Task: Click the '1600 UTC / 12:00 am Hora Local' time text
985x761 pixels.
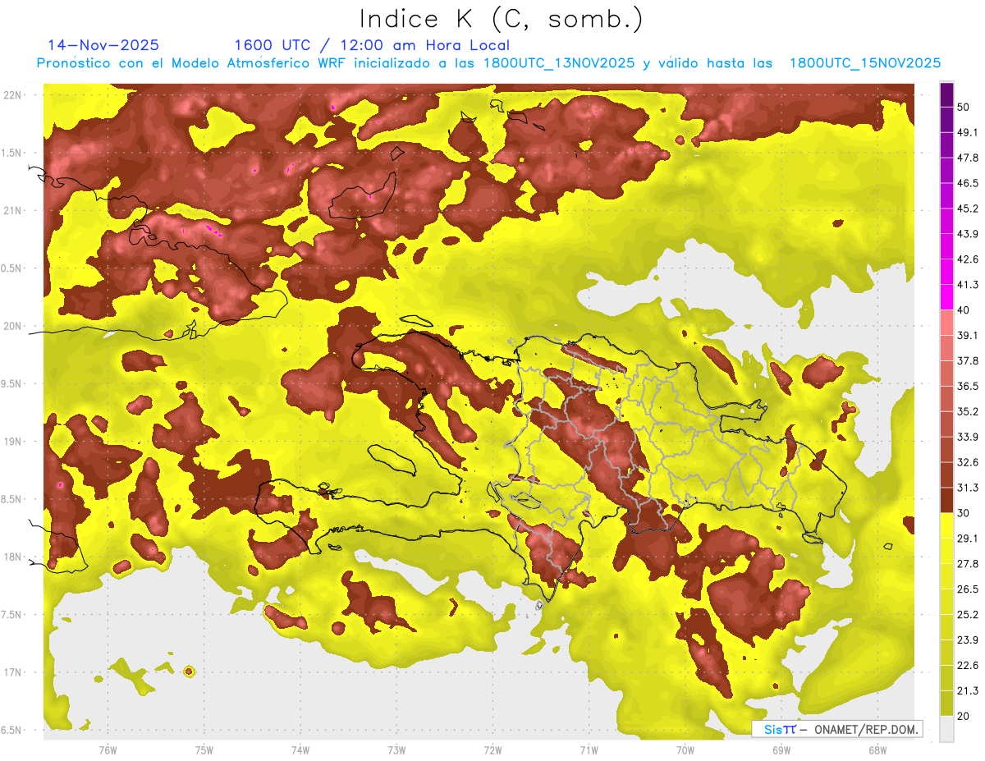Action: tap(372, 45)
